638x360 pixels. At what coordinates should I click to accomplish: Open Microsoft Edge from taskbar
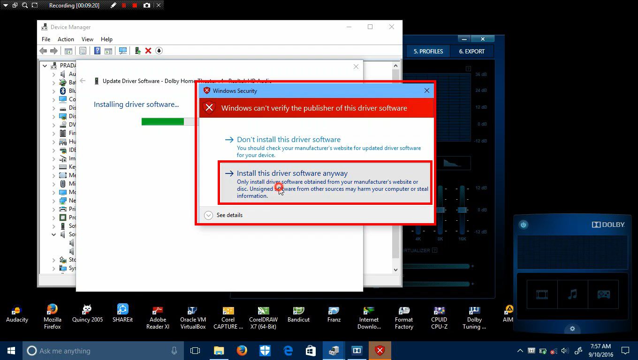tap(288, 351)
